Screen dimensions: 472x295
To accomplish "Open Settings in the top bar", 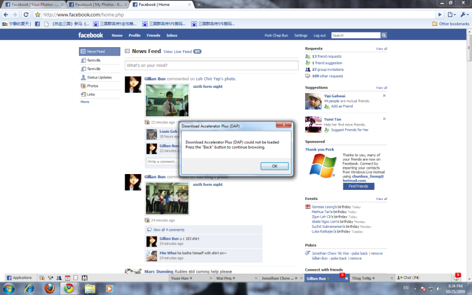I will click(300, 35).
